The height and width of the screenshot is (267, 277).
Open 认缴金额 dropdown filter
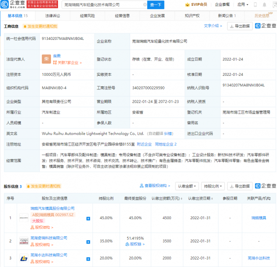click(x=187, y=186)
